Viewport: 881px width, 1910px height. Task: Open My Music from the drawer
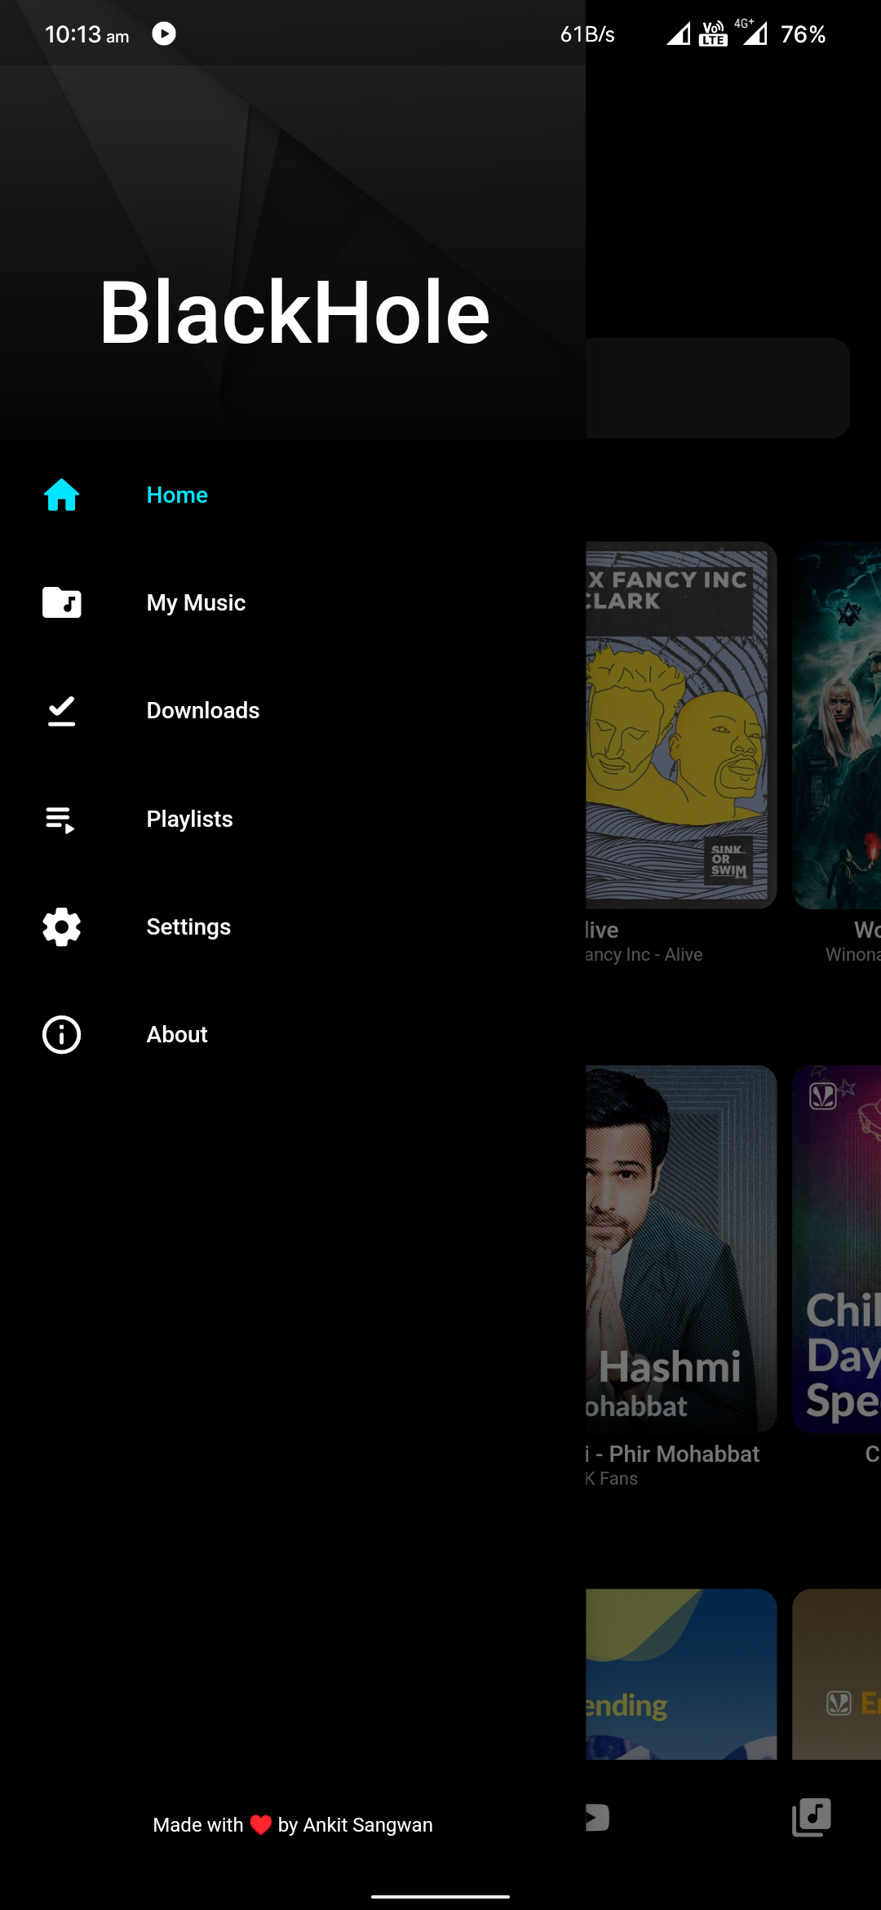[x=293, y=602]
